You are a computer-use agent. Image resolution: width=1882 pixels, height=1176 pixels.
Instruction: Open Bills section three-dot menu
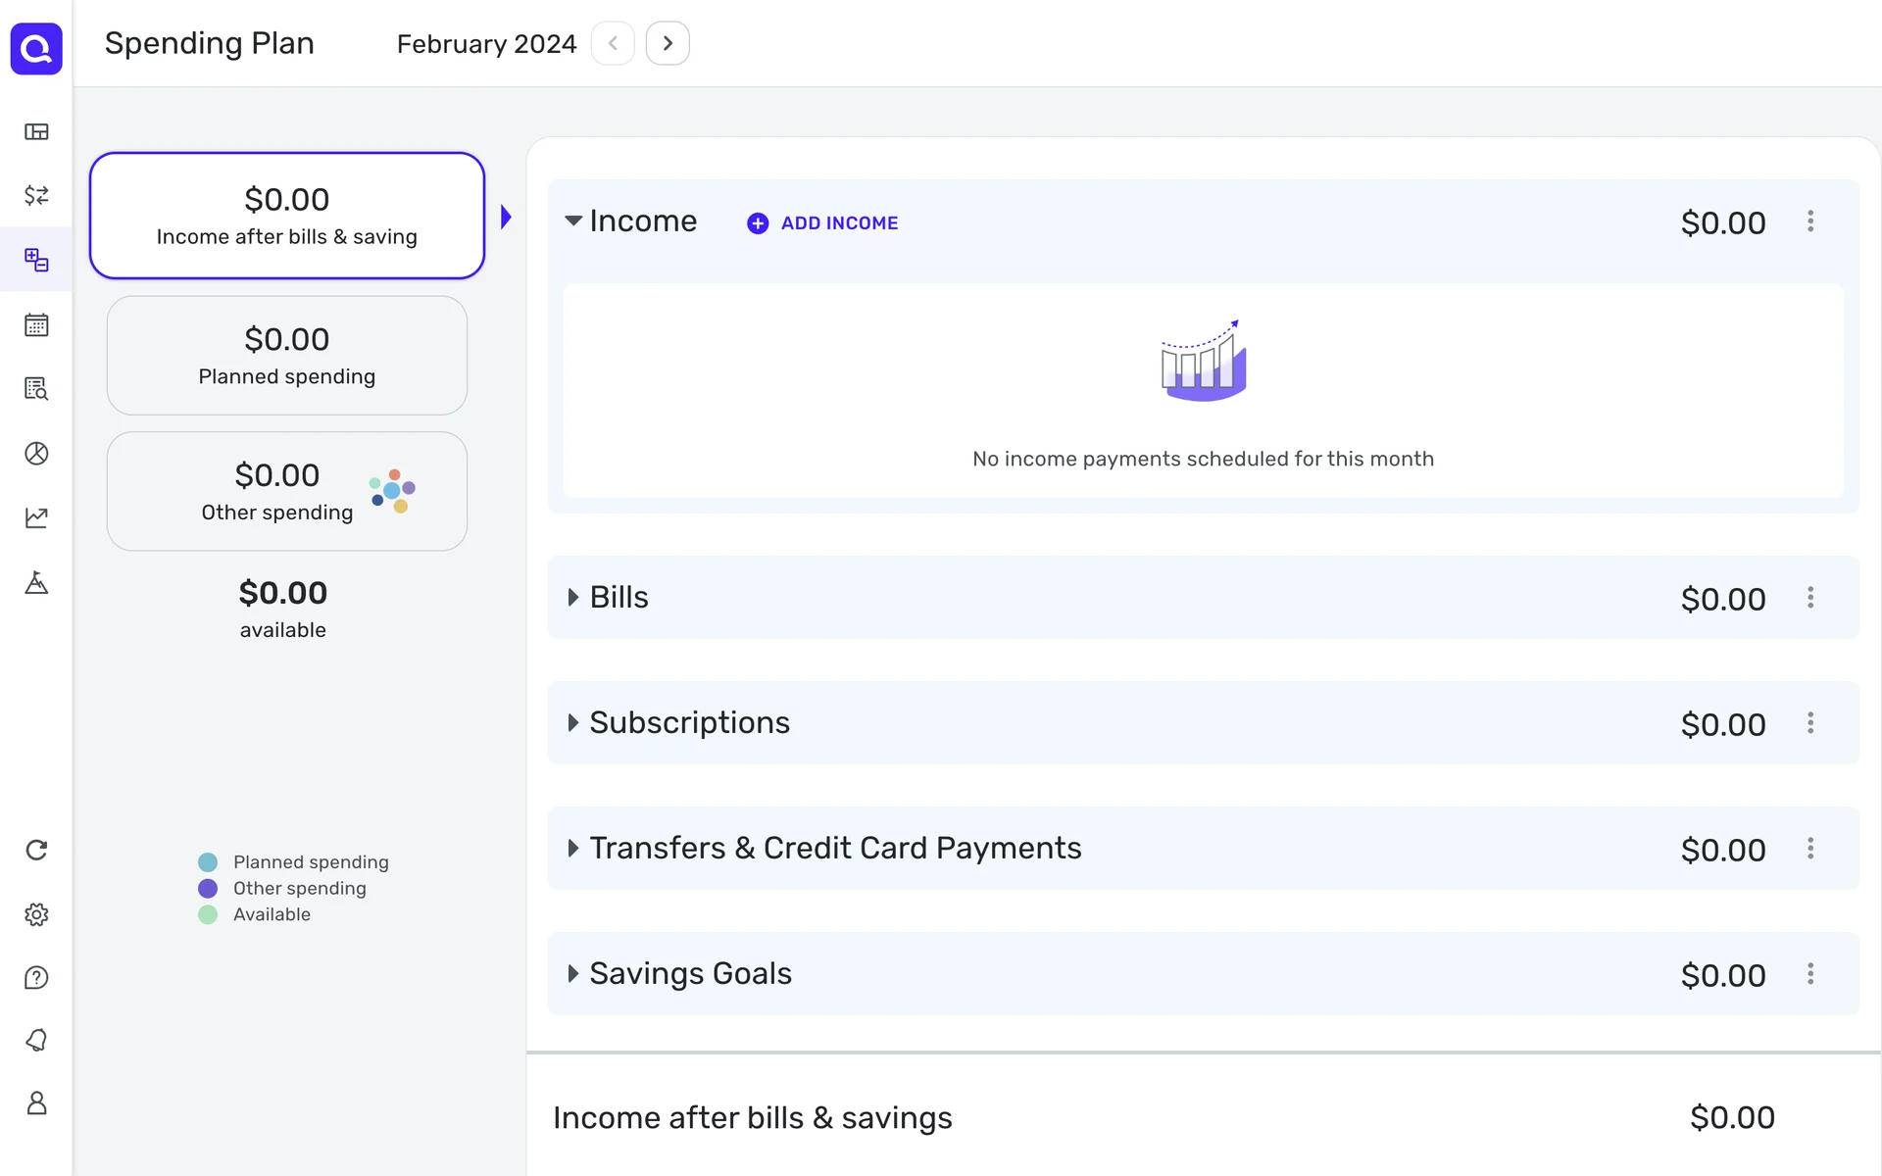(1810, 597)
